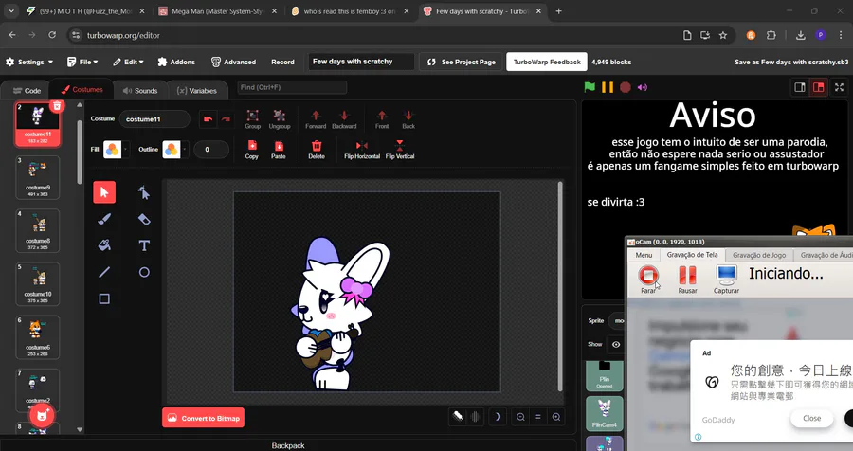
Task: Click See Project Page button
Action: coord(462,62)
